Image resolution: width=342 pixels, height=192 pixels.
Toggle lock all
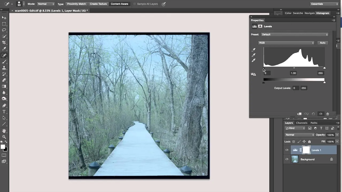[309, 142]
